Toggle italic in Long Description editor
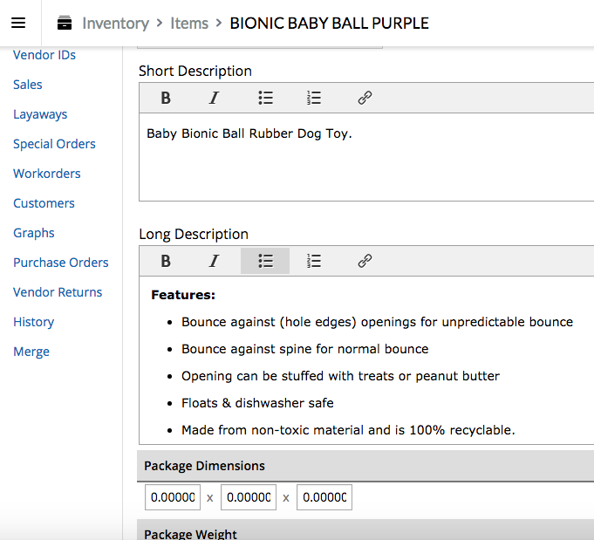This screenshot has width=594, height=540. (214, 261)
